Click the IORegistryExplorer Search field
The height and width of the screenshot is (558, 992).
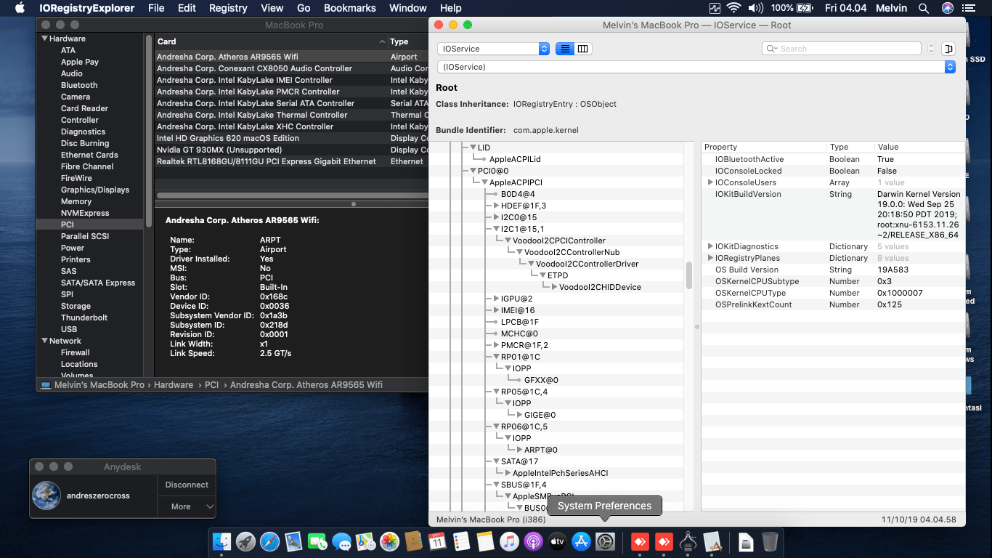coord(842,49)
